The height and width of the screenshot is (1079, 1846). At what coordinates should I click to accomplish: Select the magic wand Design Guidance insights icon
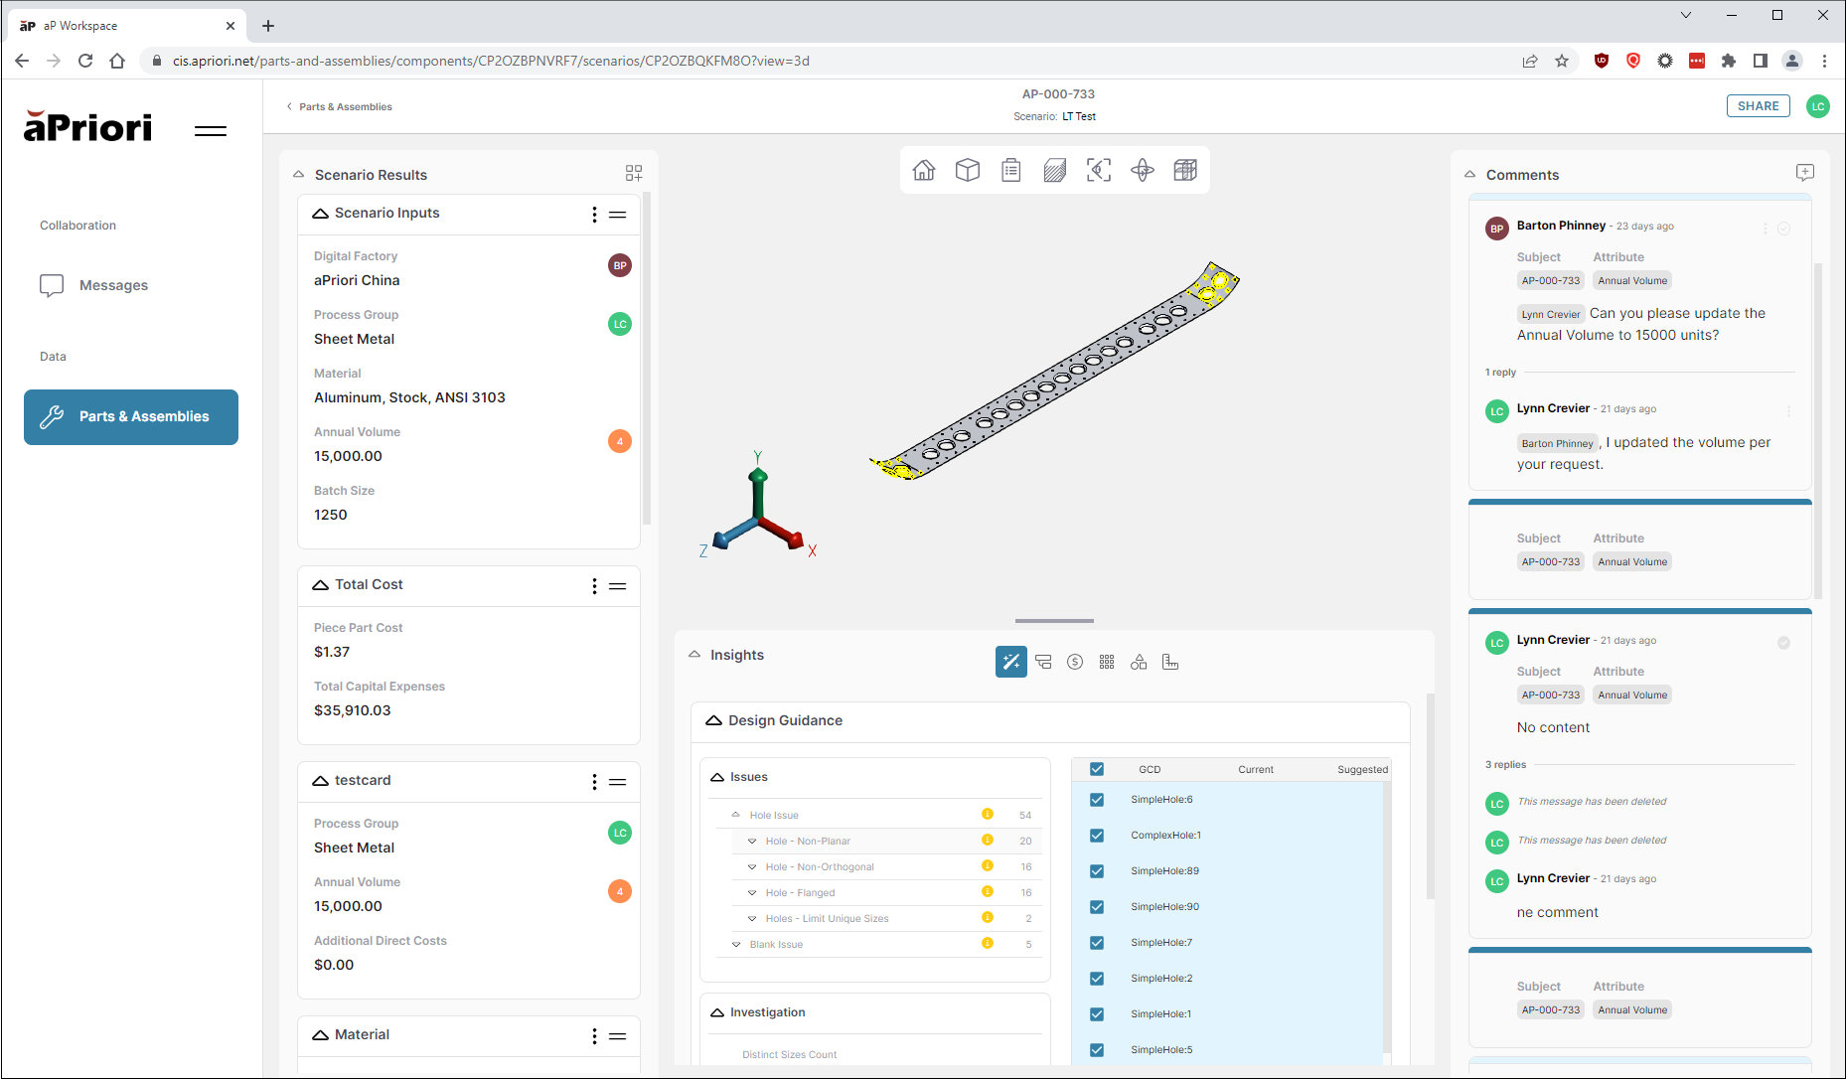[x=1011, y=662]
